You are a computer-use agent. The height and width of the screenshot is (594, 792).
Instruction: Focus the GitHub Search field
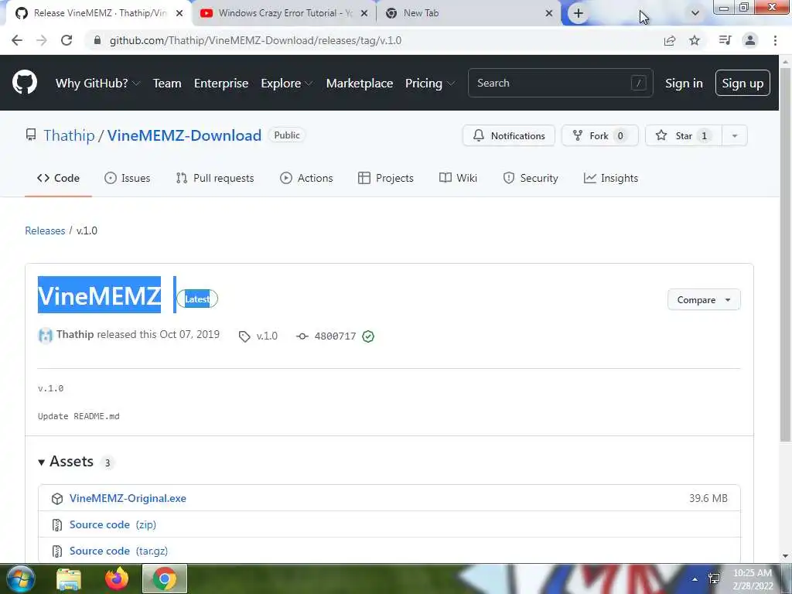click(x=560, y=83)
